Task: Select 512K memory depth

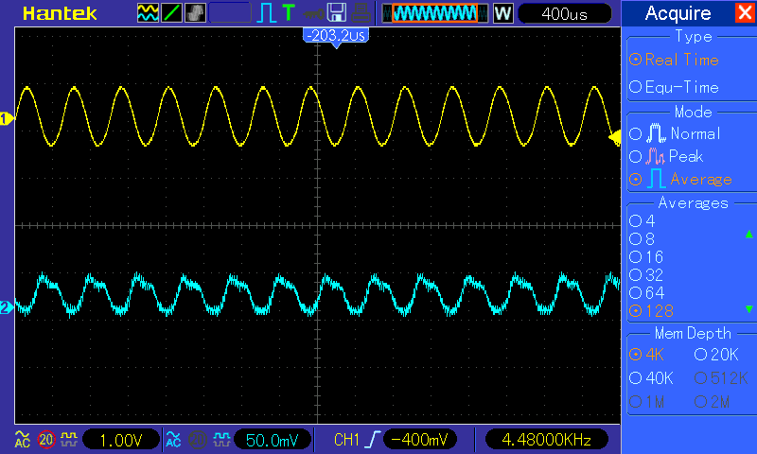Action: click(721, 377)
